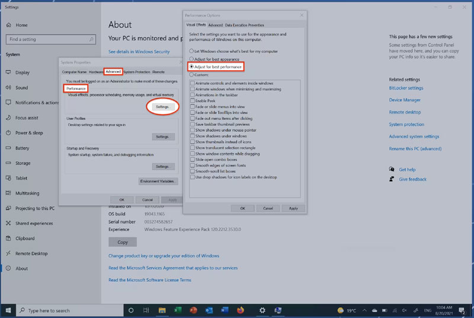Click Startup and Recovery Settings button
474x318 pixels.
click(164, 166)
